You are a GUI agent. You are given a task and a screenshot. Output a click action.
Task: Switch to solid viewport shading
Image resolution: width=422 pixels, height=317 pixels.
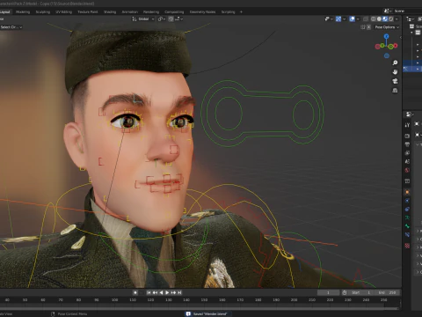coord(379,18)
